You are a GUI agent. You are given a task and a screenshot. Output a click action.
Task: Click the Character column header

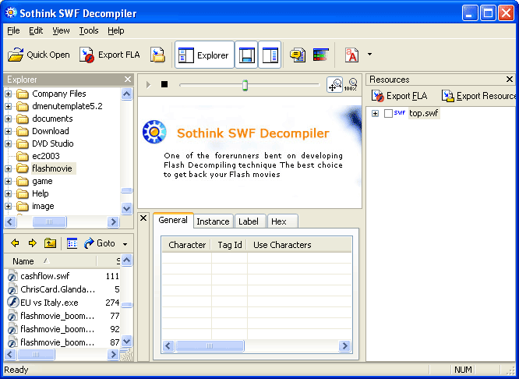187,245
